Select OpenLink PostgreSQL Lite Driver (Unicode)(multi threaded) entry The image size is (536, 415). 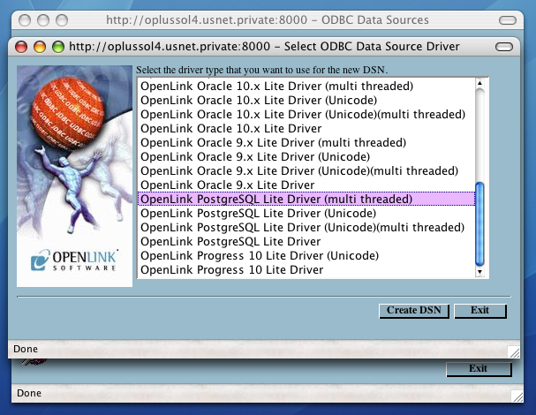302,228
